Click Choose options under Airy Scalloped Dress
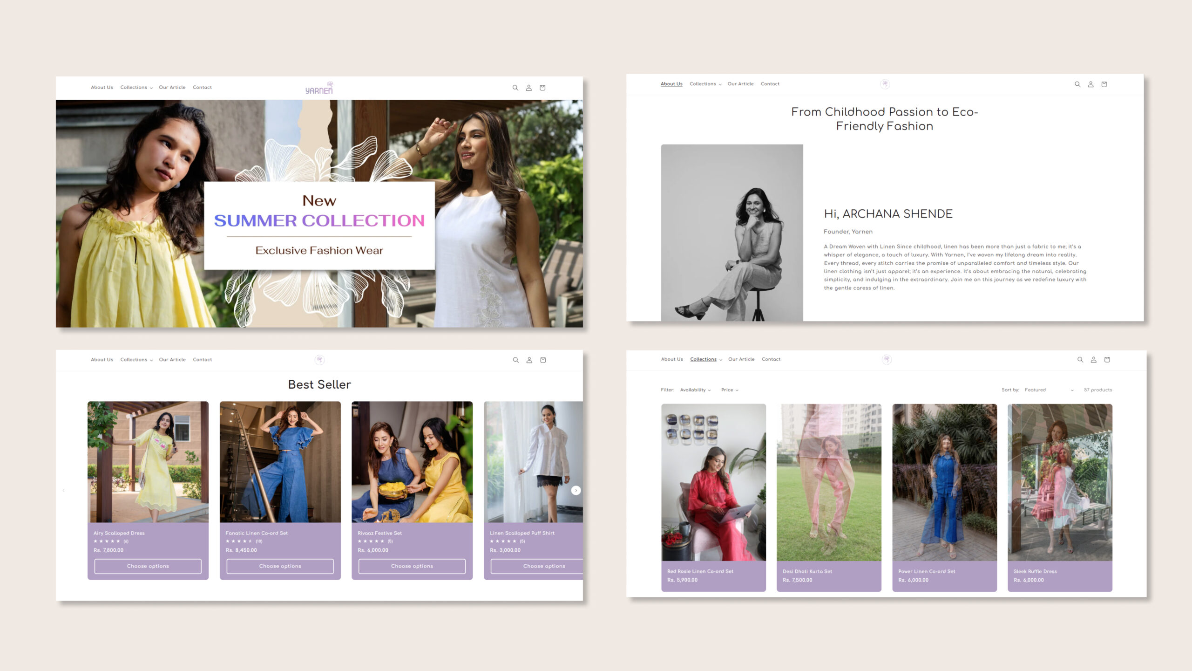The image size is (1192, 671). pos(148,566)
